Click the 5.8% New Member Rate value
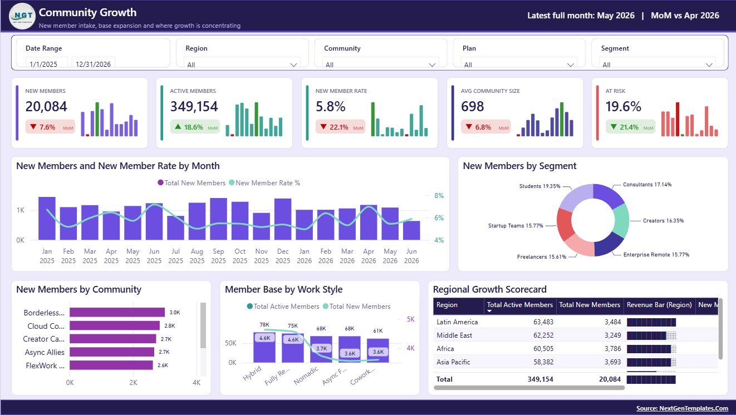This screenshot has height=415, width=736. point(331,106)
